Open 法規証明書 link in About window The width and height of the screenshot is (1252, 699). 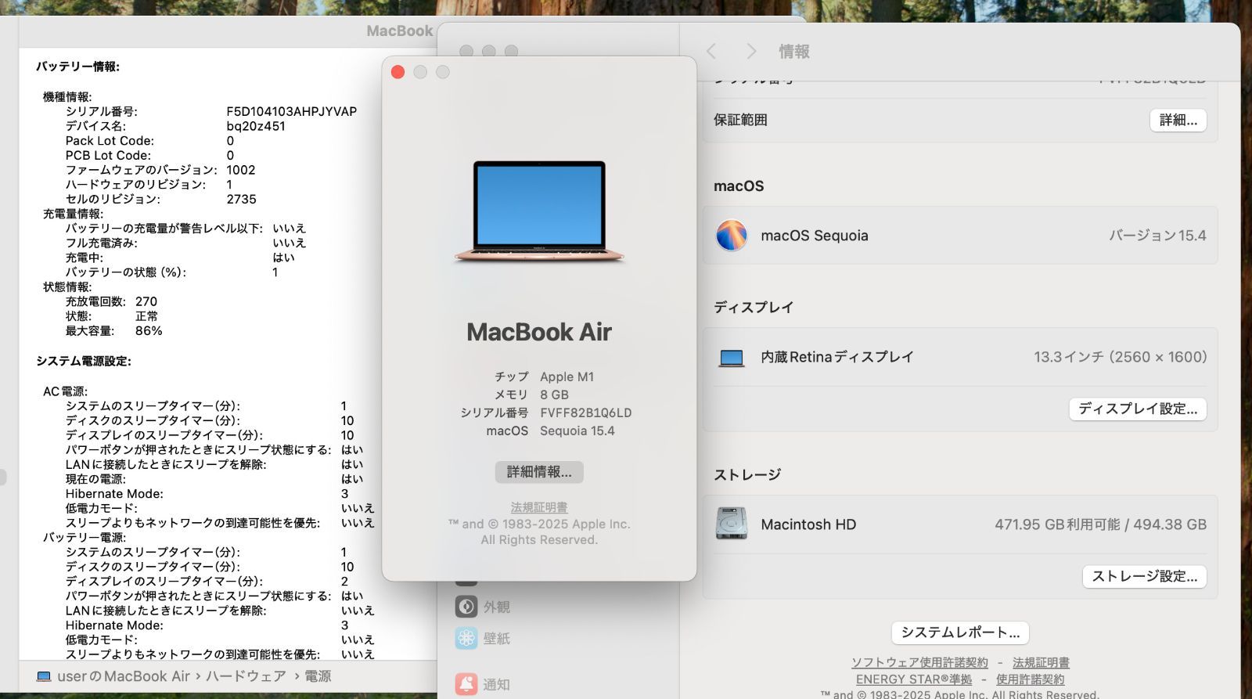(539, 507)
